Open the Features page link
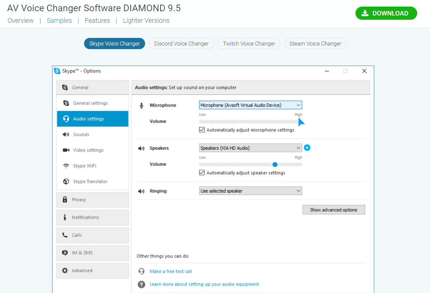The width and height of the screenshot is (430, 293). tap(97, 20)
